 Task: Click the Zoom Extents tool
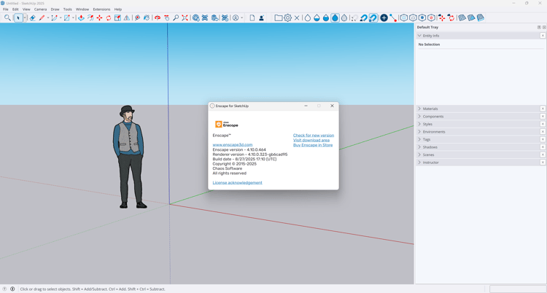click(185, 17)
